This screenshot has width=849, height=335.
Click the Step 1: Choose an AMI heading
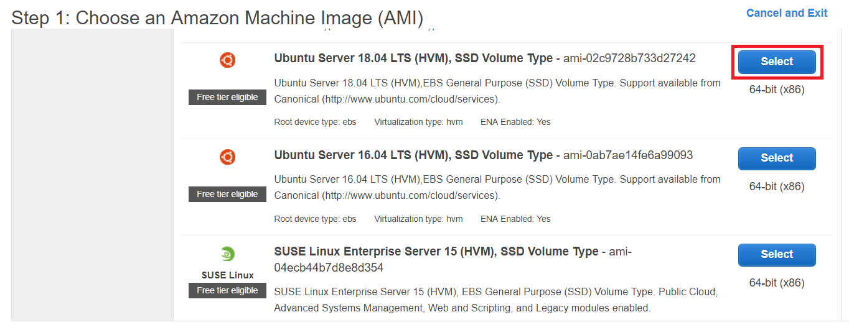217,17
